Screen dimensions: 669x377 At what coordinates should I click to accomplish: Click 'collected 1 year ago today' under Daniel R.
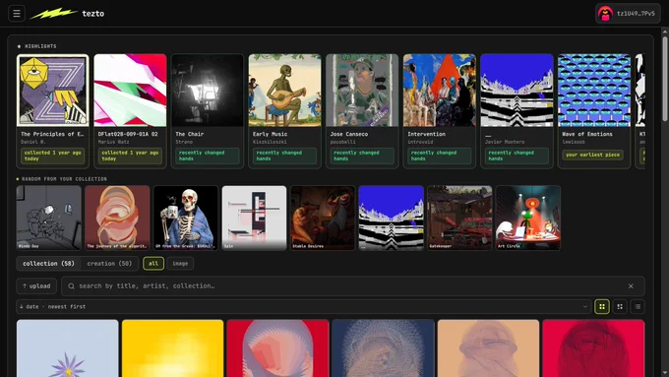(x=52, y=156)
